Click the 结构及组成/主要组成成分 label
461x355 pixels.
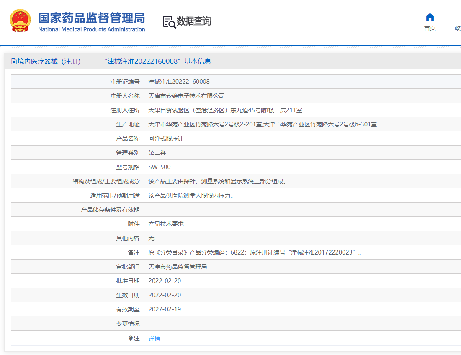point(106,181)
